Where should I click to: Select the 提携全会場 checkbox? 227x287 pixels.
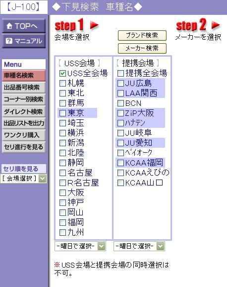tap(120, 73)
